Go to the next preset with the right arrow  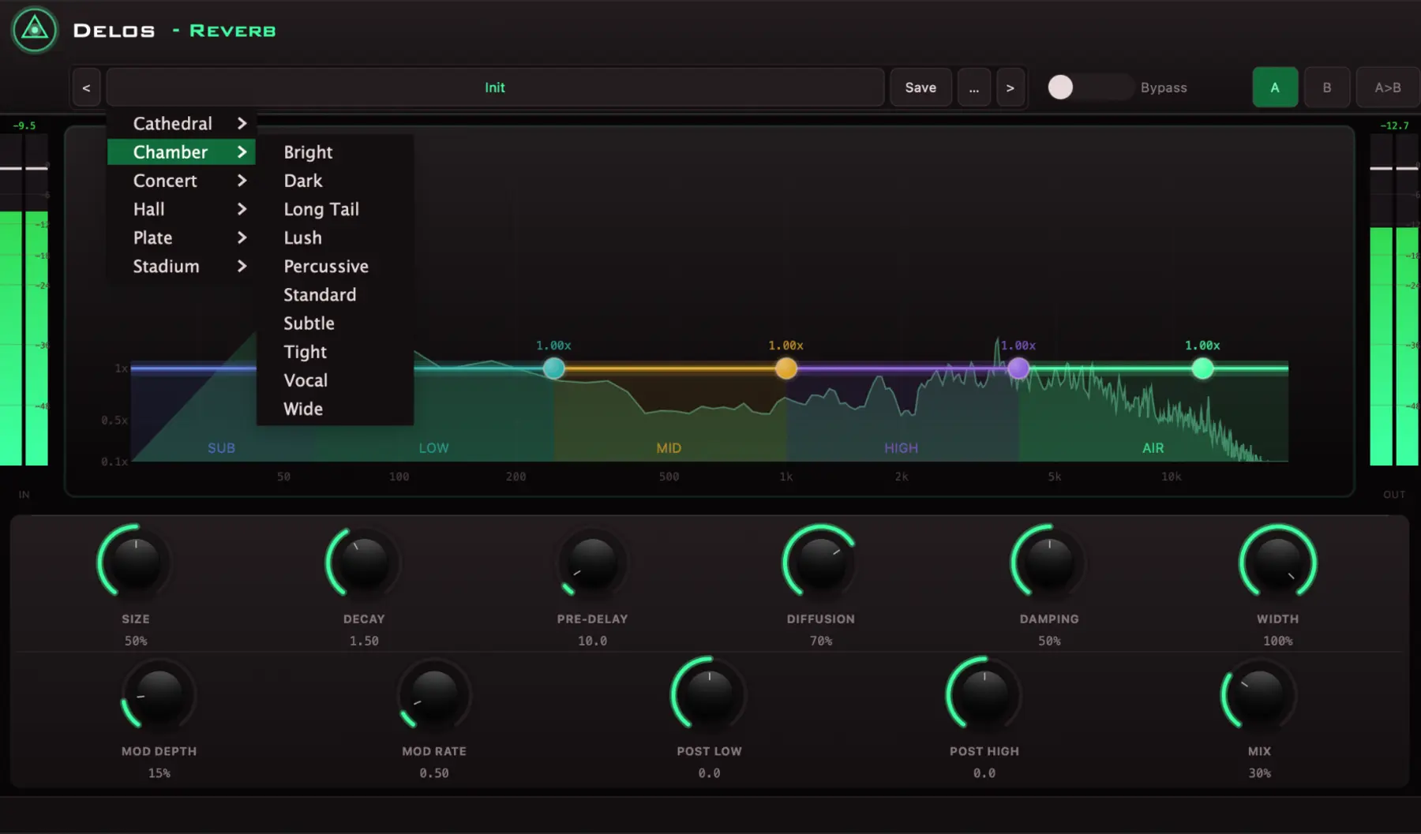[x=1010, y=88]
